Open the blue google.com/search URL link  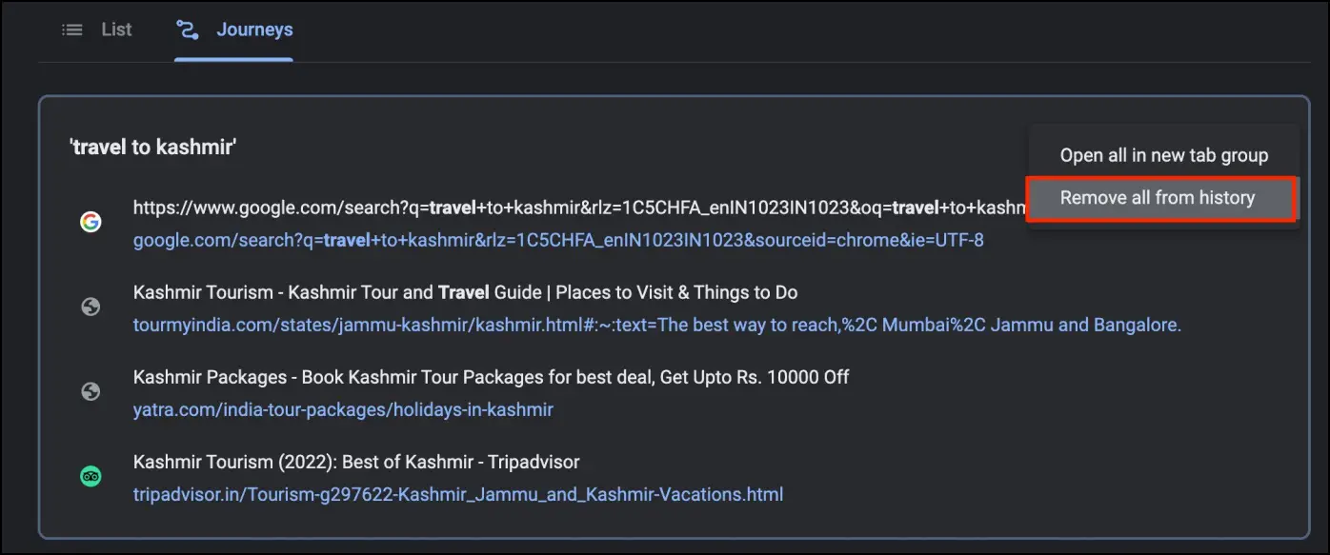pyautogui.click(x=558, y=240)
